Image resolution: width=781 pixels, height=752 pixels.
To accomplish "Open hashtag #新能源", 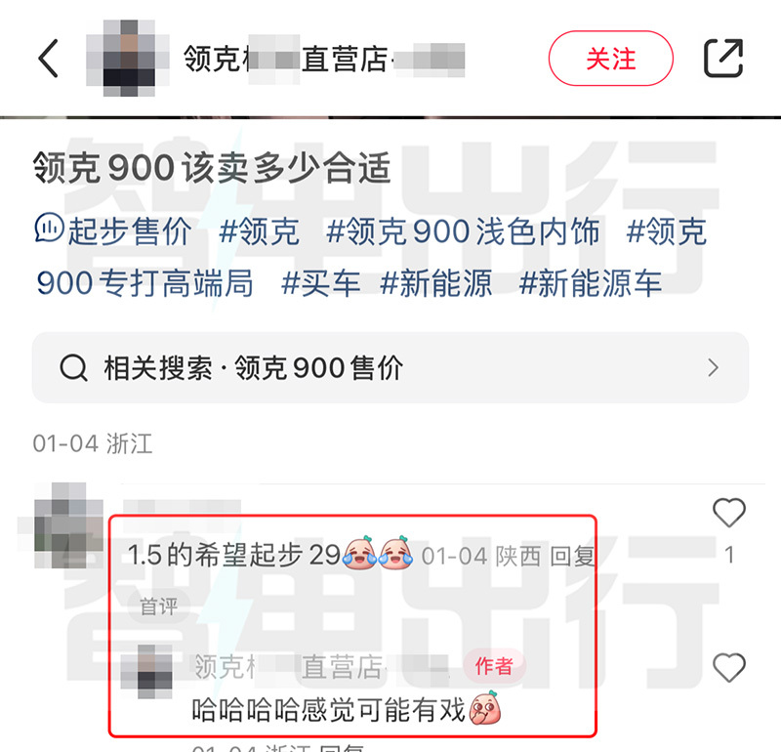I will (x=435, y=283).
